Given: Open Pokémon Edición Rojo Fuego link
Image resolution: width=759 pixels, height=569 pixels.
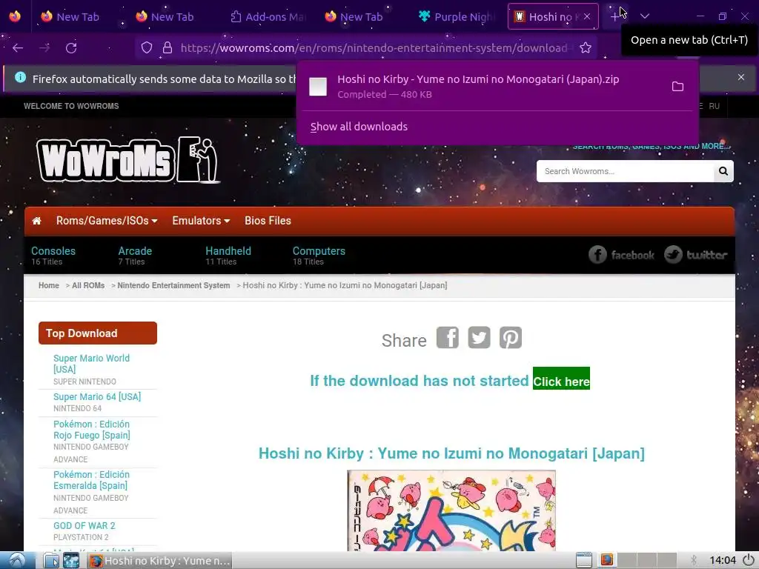Looking at the screenshot, I should (x=91, y=430).
